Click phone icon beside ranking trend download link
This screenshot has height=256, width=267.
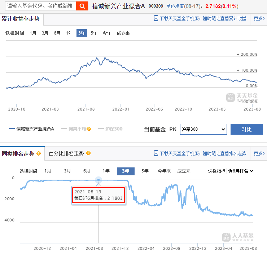pos(156,153)
